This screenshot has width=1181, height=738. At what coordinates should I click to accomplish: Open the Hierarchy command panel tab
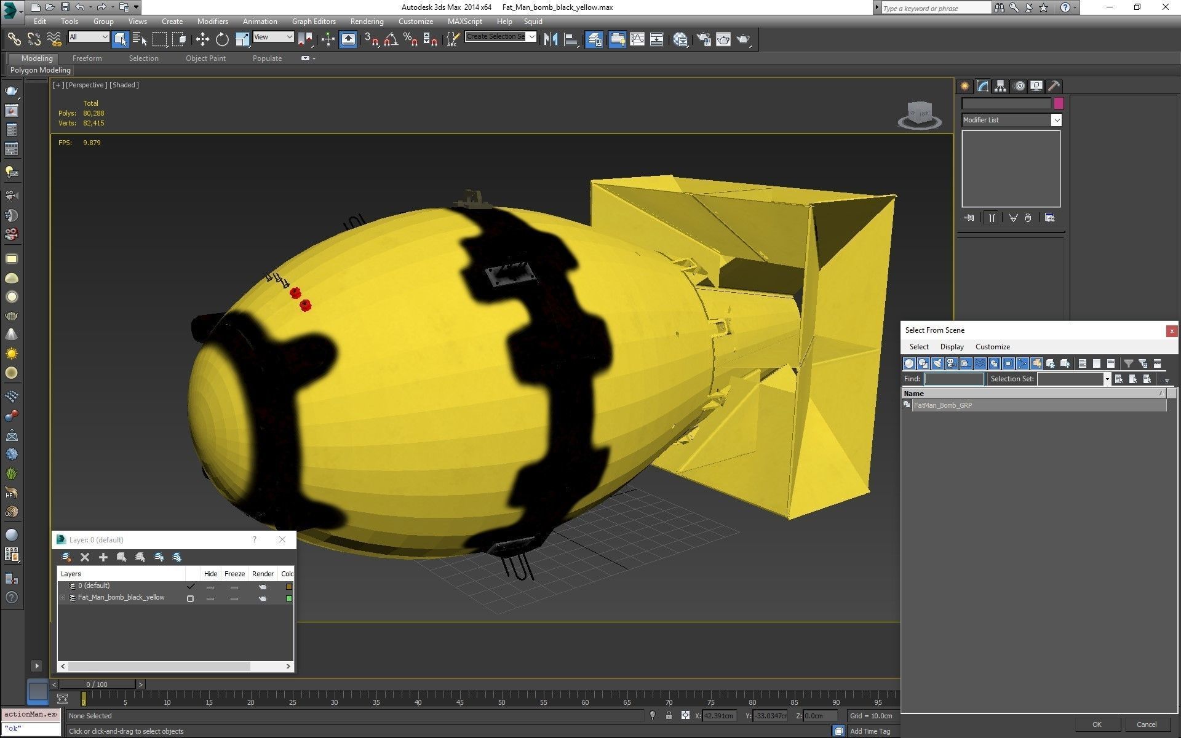pyautogui.click(x=1000, y=86)
